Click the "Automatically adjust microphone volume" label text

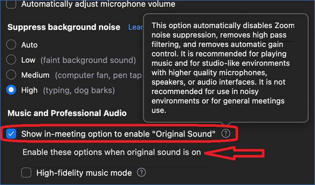(98, 4)
